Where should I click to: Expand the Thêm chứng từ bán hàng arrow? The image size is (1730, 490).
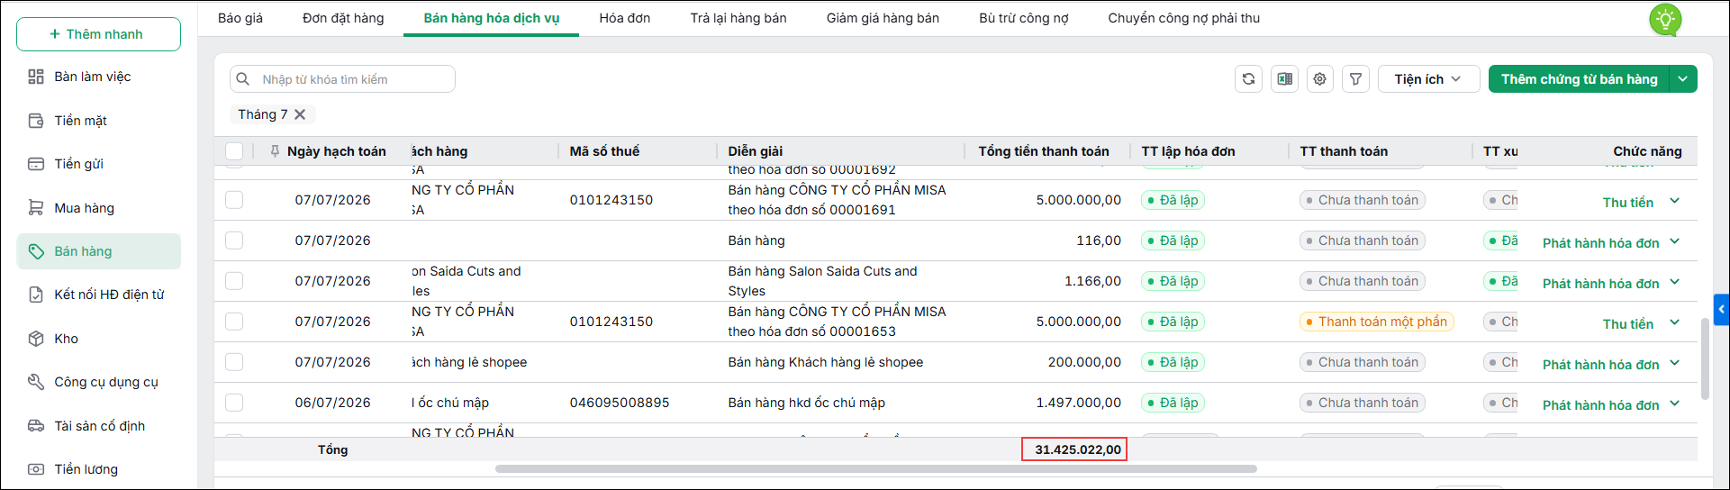click(1683, 79)
